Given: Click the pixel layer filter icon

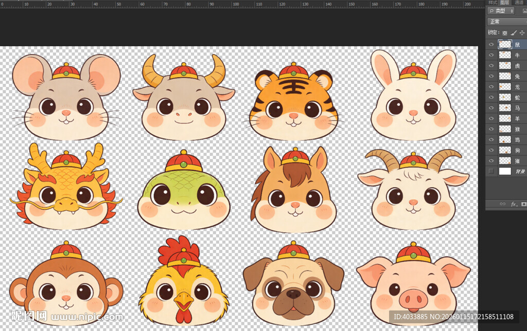Looking at the screenshot, I should pyautogui.click(x=525, y=11).
